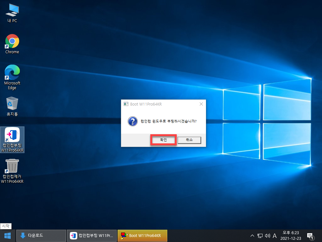Toggle the input language indicator A
Screen dimensions: 322x242
coord(275,236)
